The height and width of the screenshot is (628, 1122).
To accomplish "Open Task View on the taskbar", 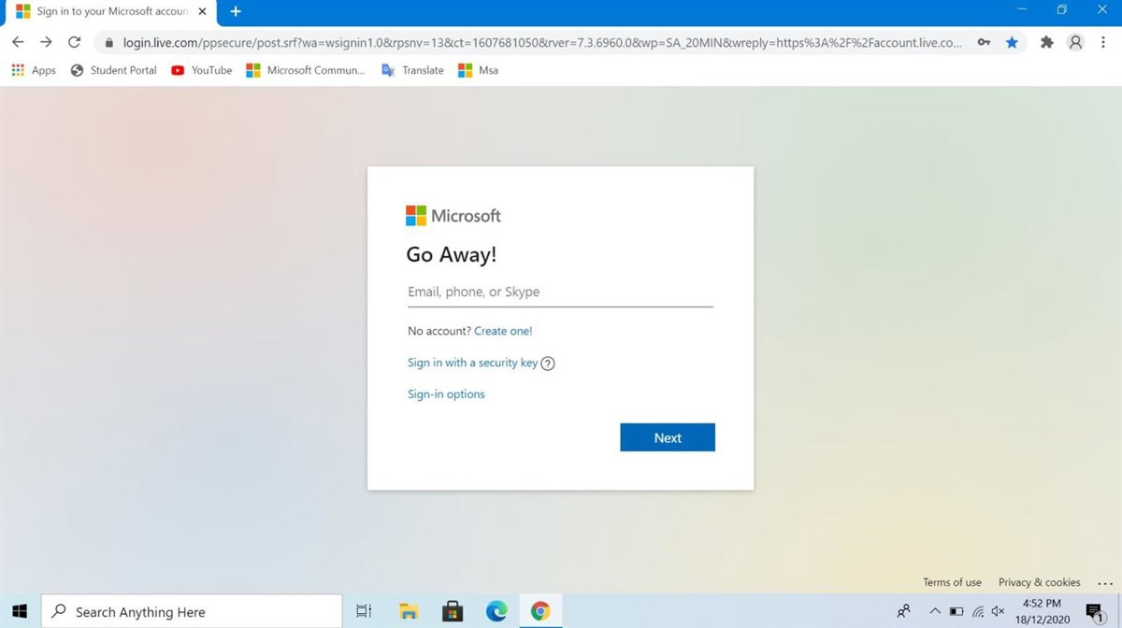I will tap(364, 612).
